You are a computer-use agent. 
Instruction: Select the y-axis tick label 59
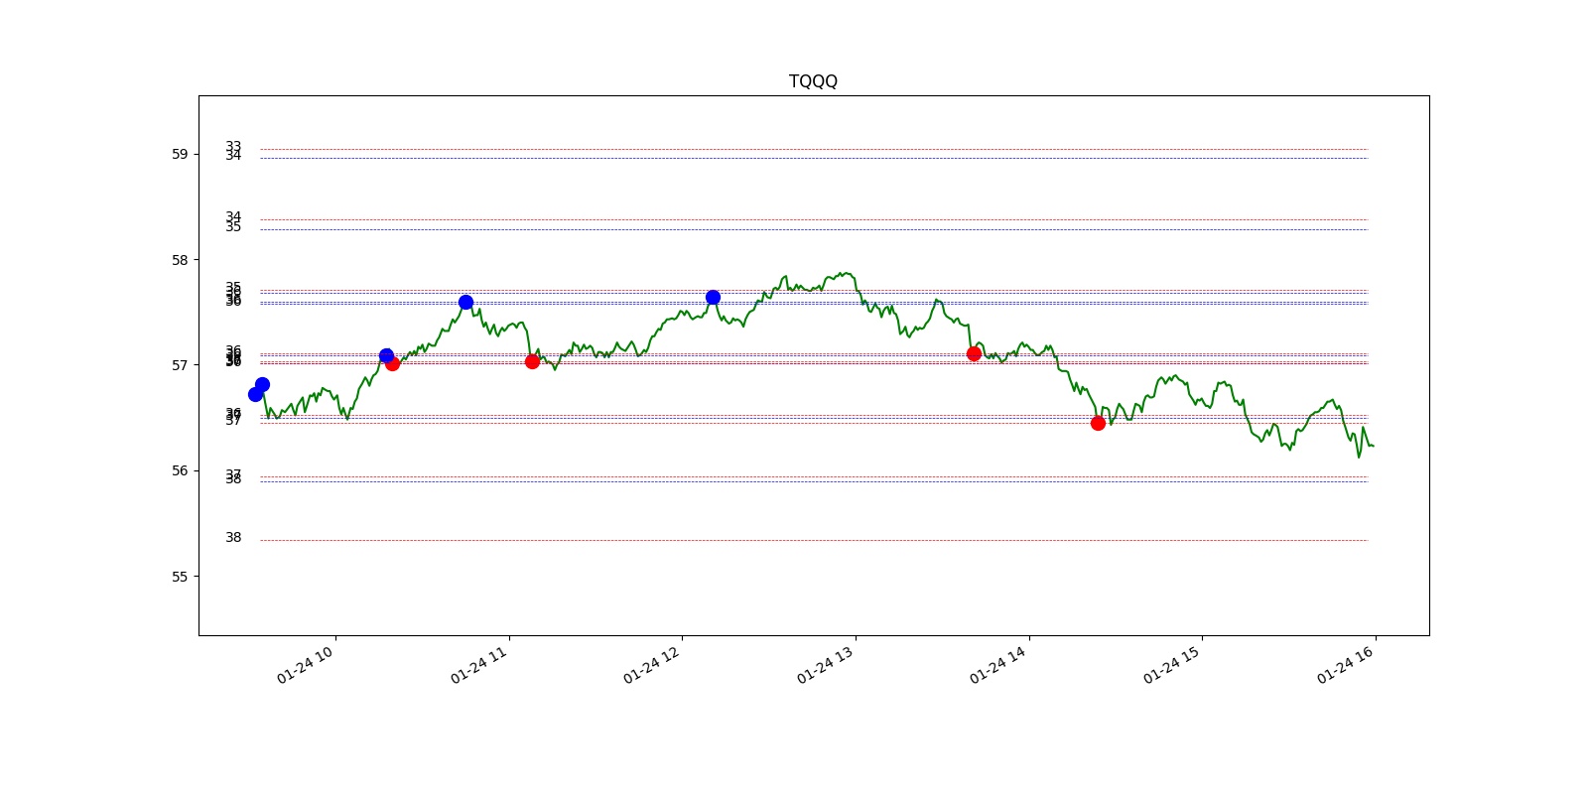pos(180,154)
